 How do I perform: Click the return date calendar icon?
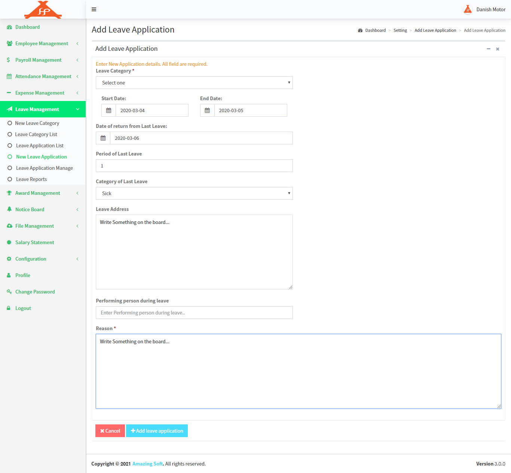[x=103, y=138]
